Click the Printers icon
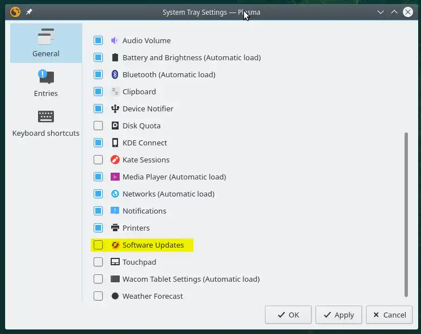The width and height of the screenshot is (421, 334). point(115,228)
